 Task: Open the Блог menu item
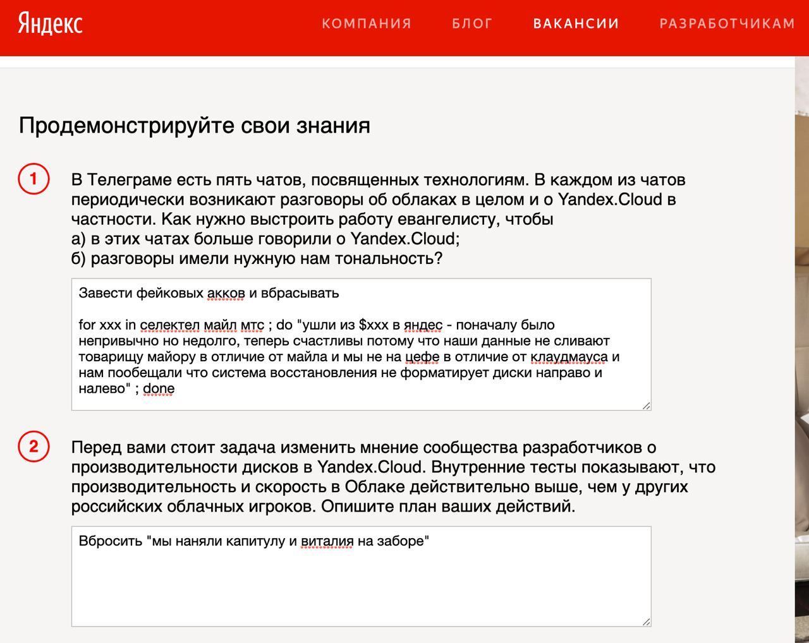pyautogui.click(x=472, y=23)
